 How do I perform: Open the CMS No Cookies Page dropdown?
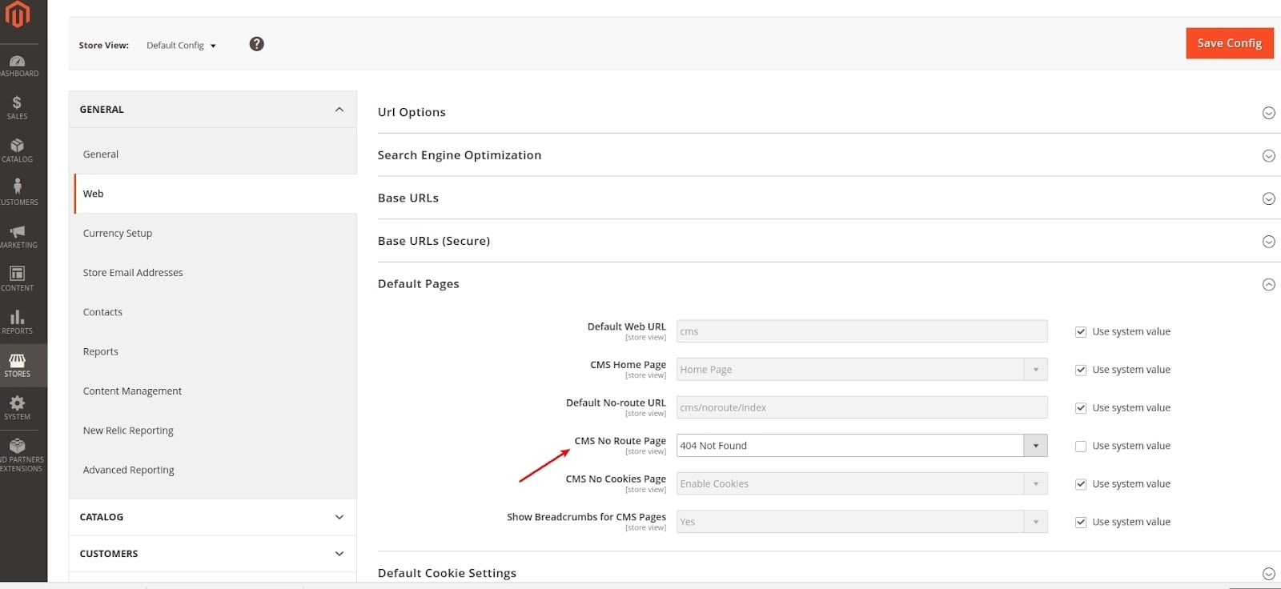pyautogui.click(x=861, y=484)
